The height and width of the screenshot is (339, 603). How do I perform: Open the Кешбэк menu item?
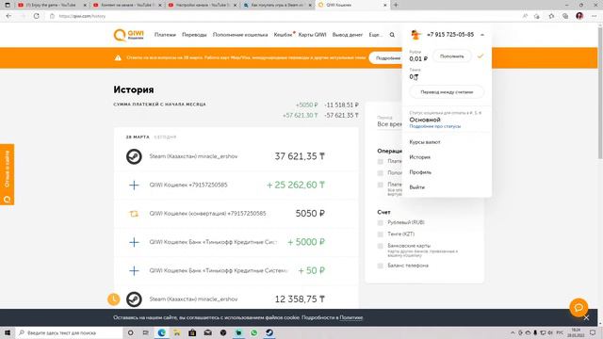[284, 35]
